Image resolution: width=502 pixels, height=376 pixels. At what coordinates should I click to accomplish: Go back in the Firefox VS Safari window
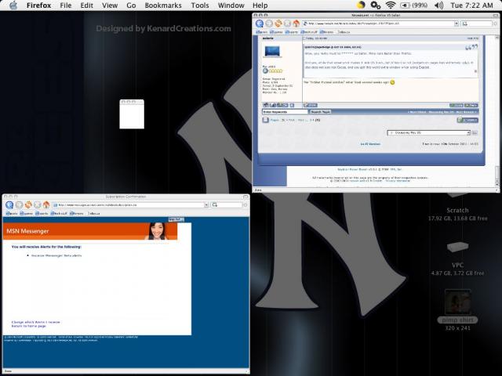[260, 23]
